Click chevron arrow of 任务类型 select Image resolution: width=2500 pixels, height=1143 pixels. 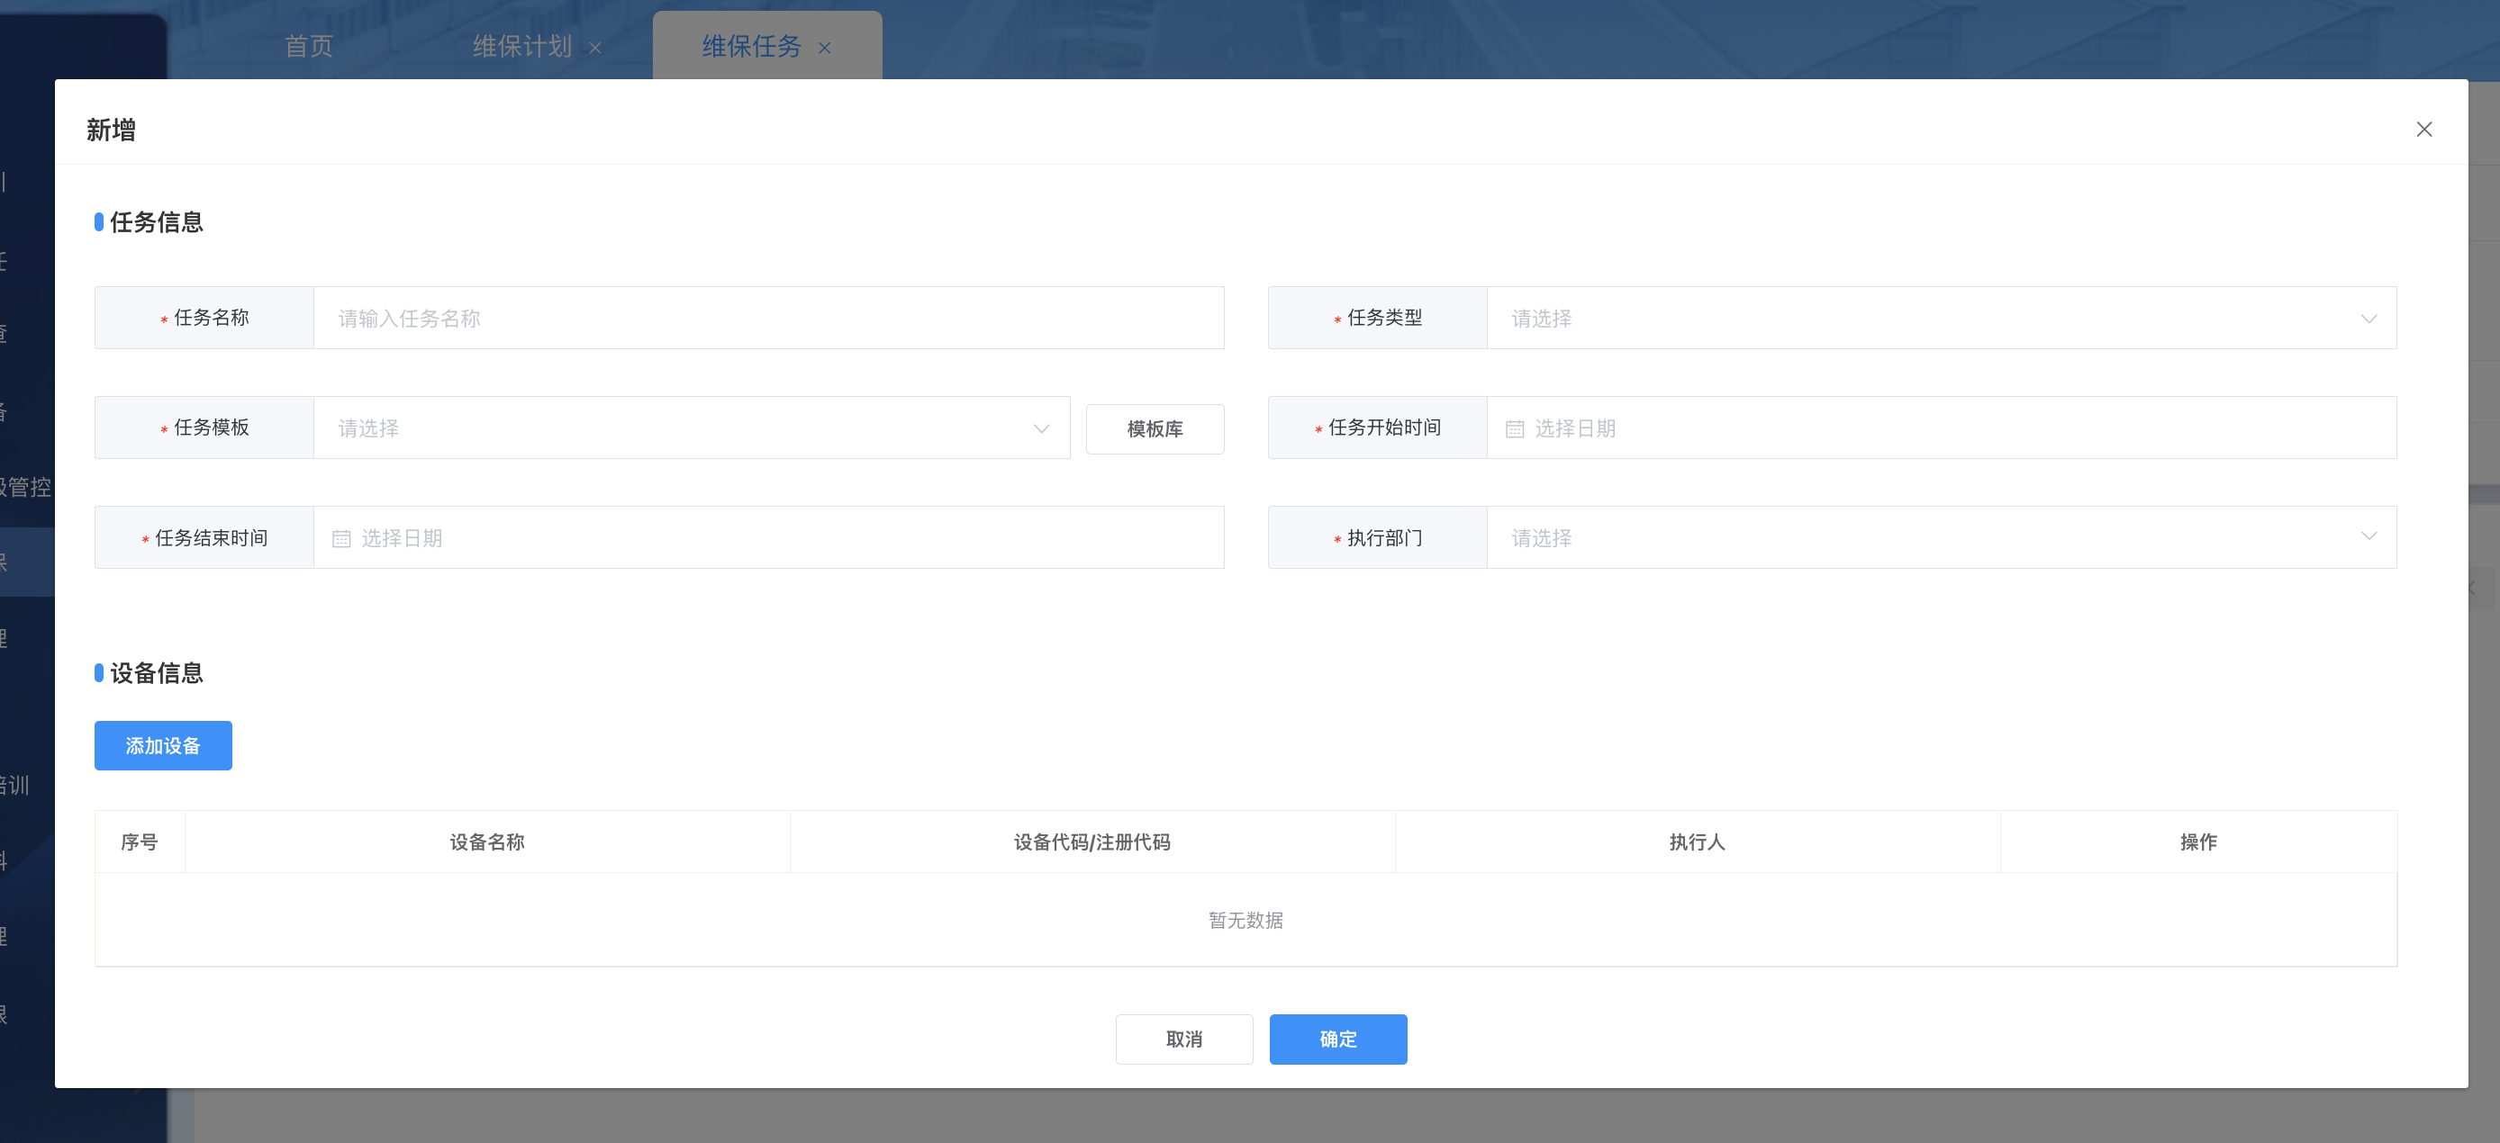click(2368, 318)
